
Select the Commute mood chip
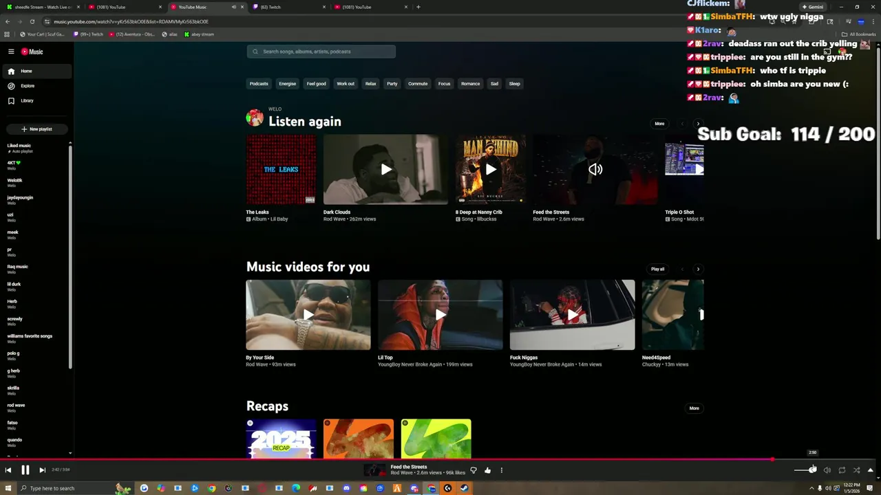coord(418,84)
